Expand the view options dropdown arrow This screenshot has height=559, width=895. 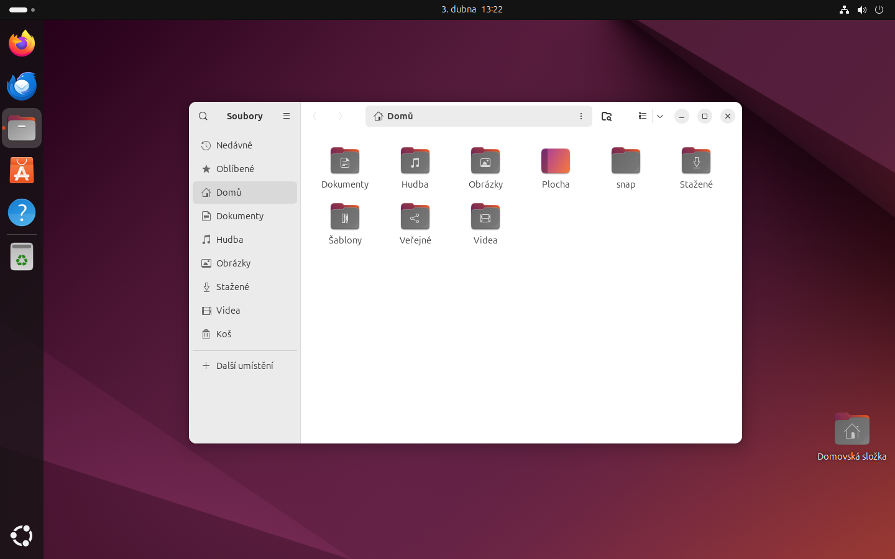pos(660,116)
